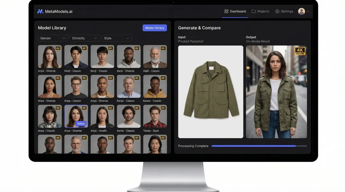The image size is (345, 192).
Task: Click the 4K badge on Aajili - Classic thumbnail
Action: (x=163, y=48)
